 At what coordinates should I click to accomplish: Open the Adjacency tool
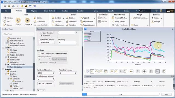58,25
